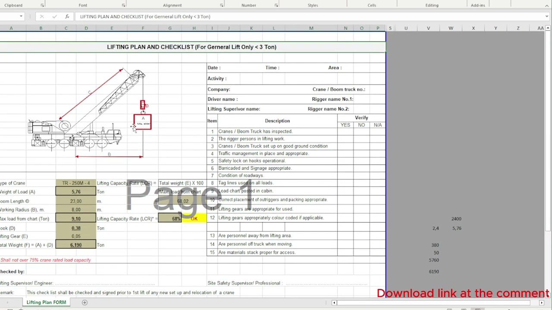This screenshot has width=552, height=310.
Task: Expand the formula bar
Action: (x=547, y=16)
